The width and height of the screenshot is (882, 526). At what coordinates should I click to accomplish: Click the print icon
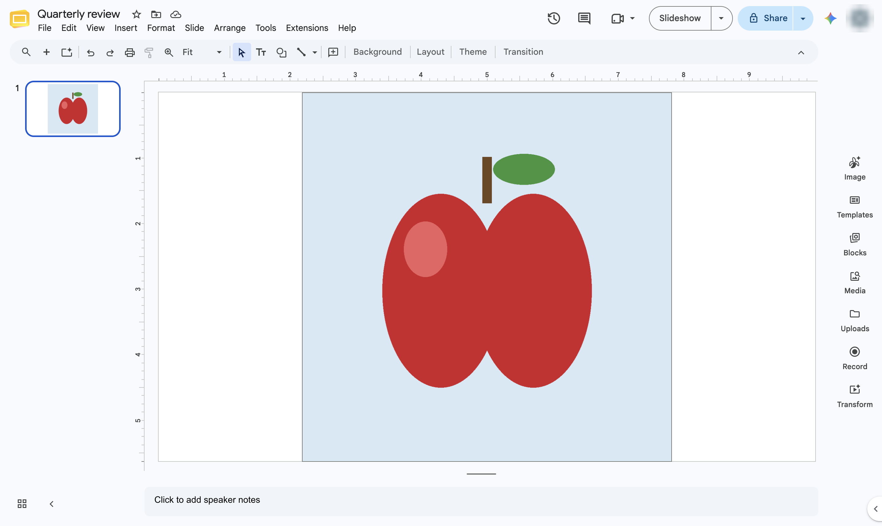coord(130,52)
